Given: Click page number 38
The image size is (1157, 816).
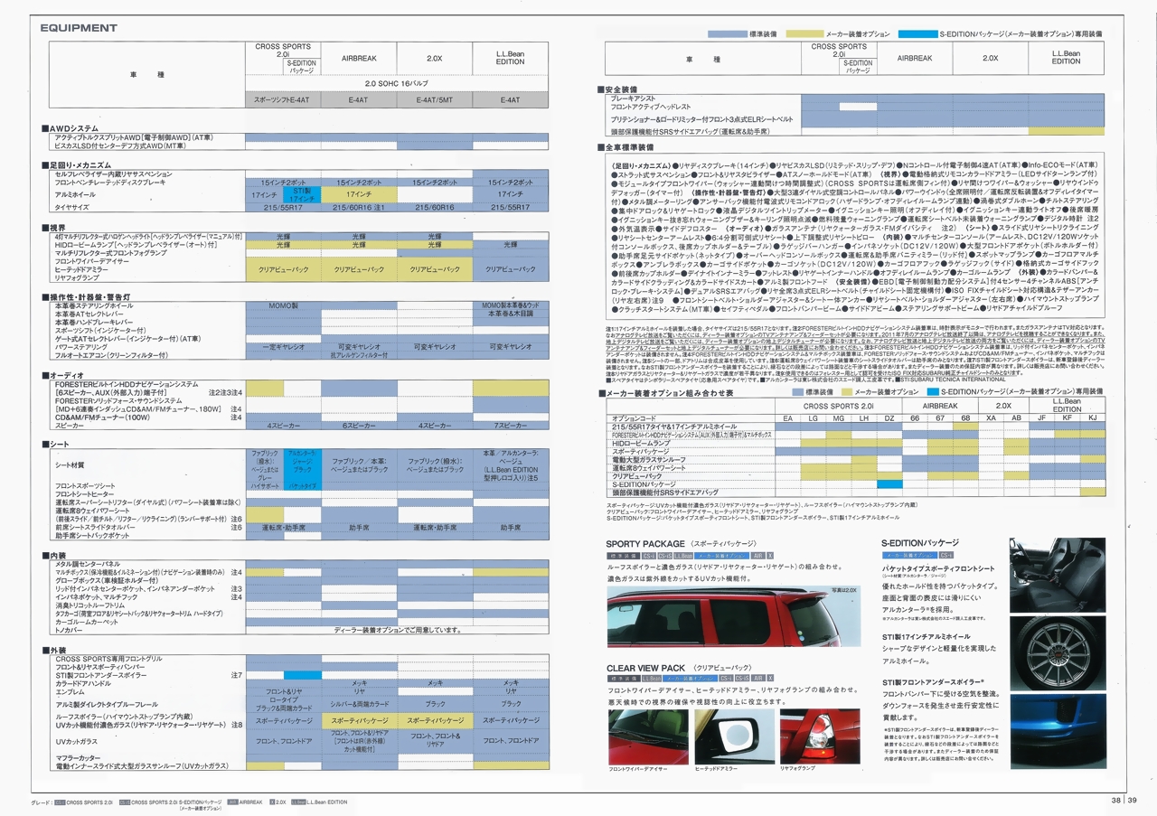Looking at the screenshot, I should 1117,800.
